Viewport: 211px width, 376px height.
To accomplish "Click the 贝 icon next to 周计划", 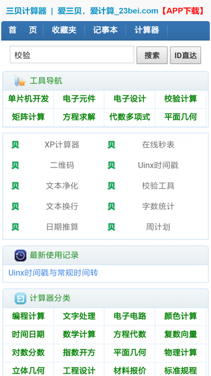I will point(111,227).
